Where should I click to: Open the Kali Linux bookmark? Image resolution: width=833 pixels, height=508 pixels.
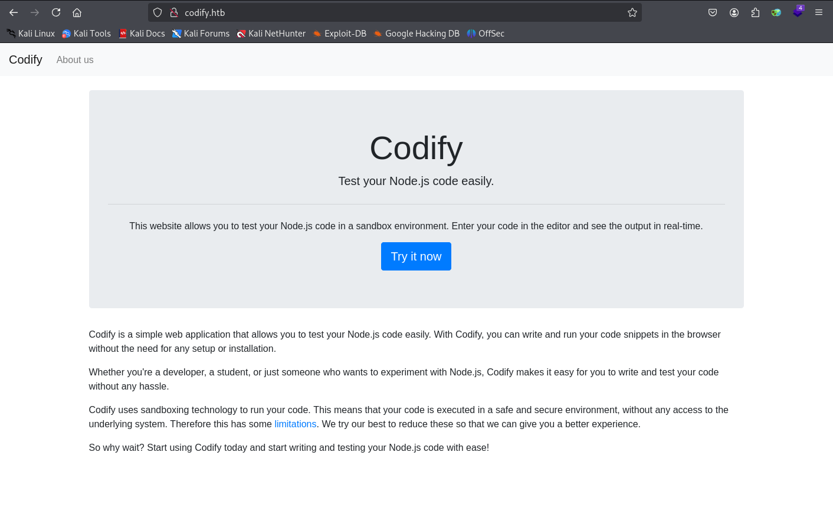click(31, 34)
